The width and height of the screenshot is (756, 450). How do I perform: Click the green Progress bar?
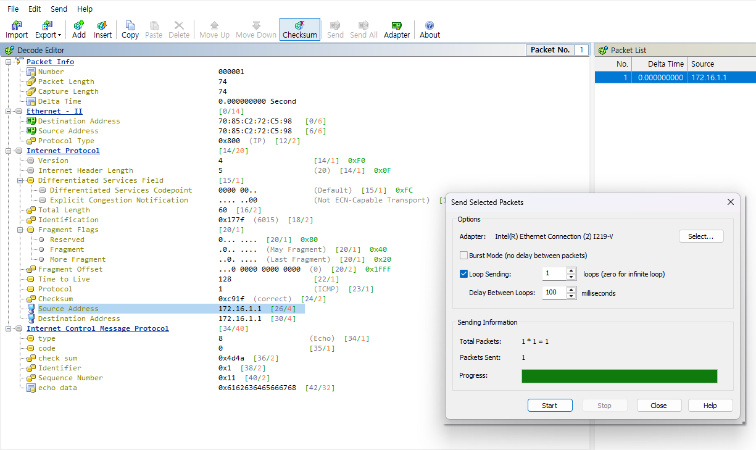tap(620, 376)
